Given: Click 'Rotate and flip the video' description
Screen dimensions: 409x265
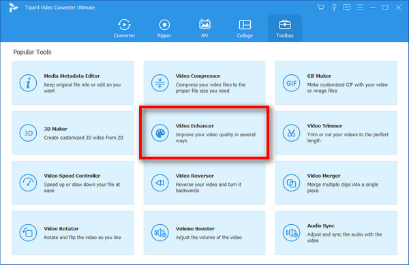Looking at the screenshot, I should 82,237.
